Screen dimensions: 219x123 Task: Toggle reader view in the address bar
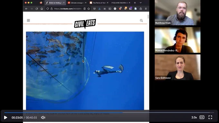pos(85,9)
